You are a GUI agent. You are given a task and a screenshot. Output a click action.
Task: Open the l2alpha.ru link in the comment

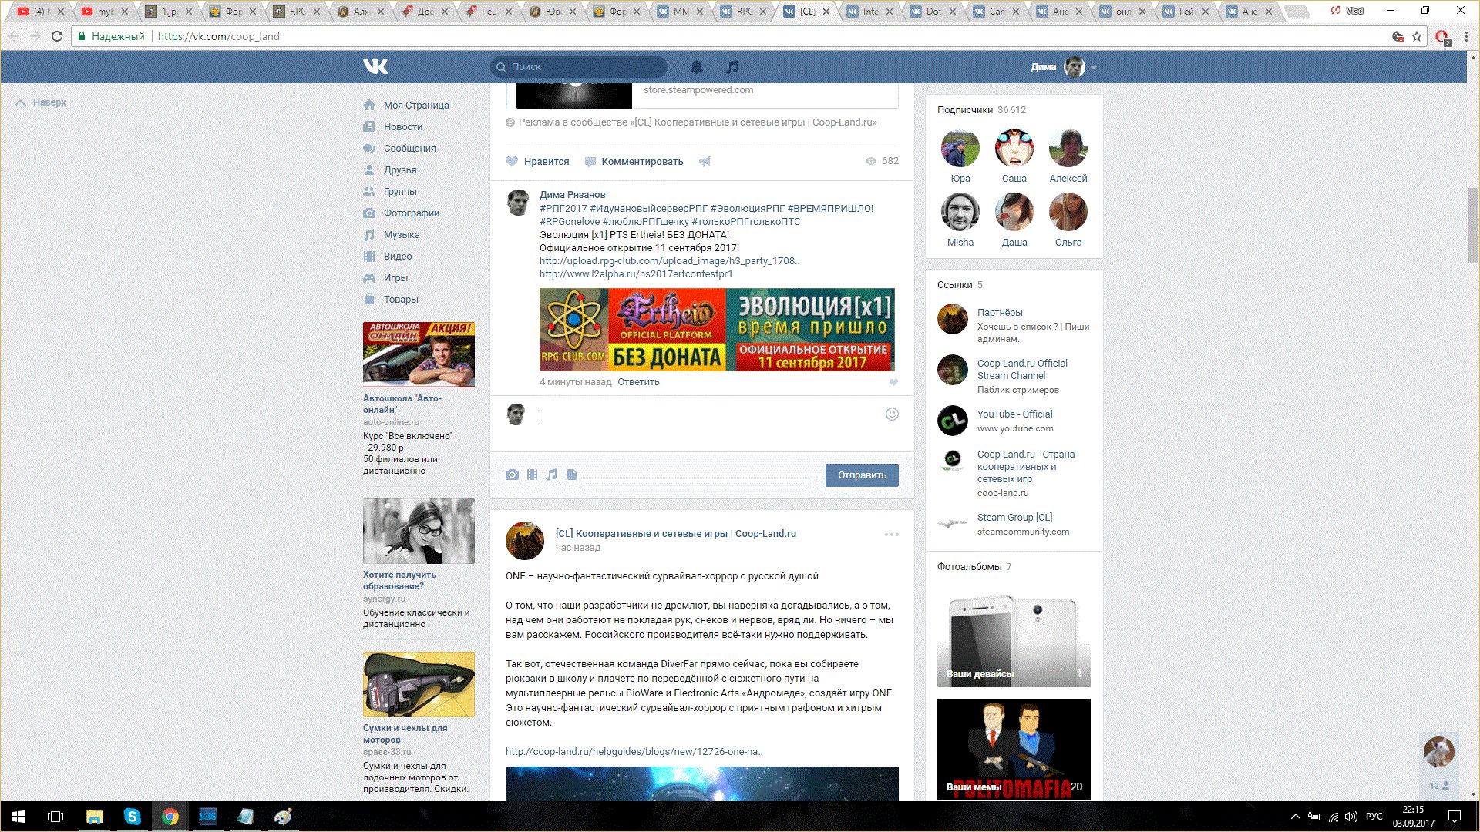tap(636, 274)
